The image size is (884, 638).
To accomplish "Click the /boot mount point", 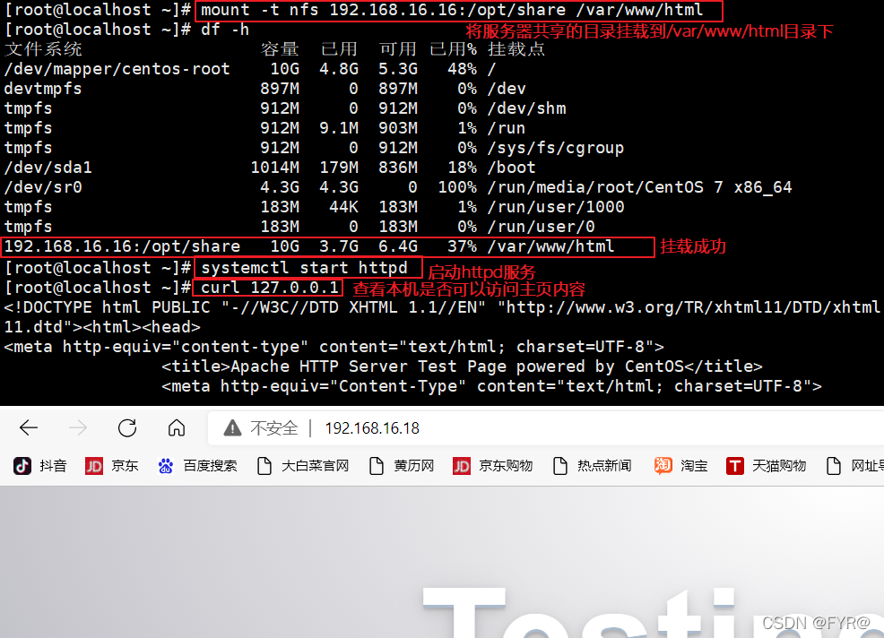I will (511, 168).
